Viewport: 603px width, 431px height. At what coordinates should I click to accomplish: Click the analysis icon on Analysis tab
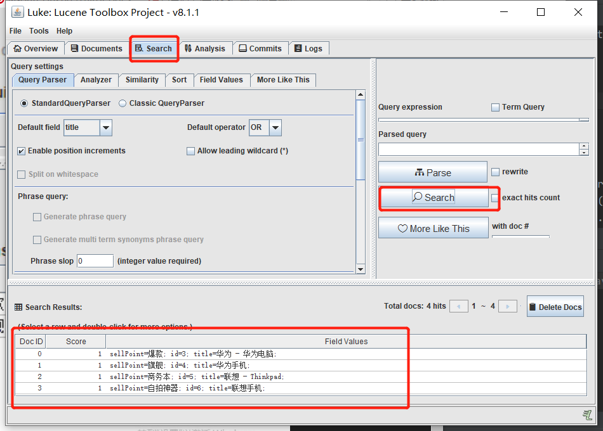188,48
